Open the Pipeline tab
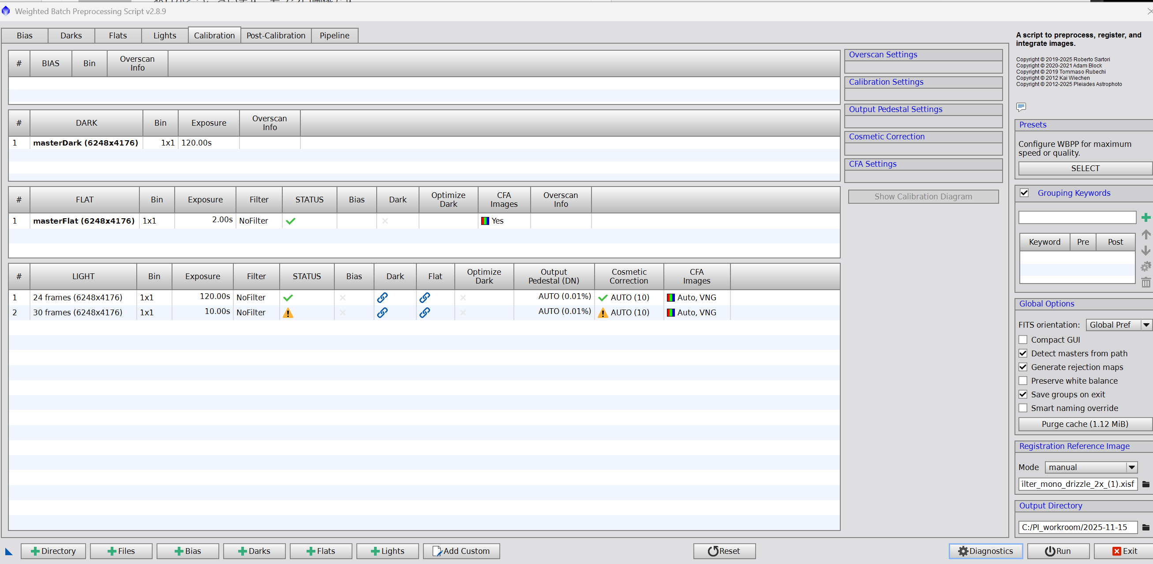 [x=334, y=35]
